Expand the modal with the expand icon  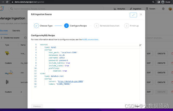pyautogui.click(x=133, y=15)
